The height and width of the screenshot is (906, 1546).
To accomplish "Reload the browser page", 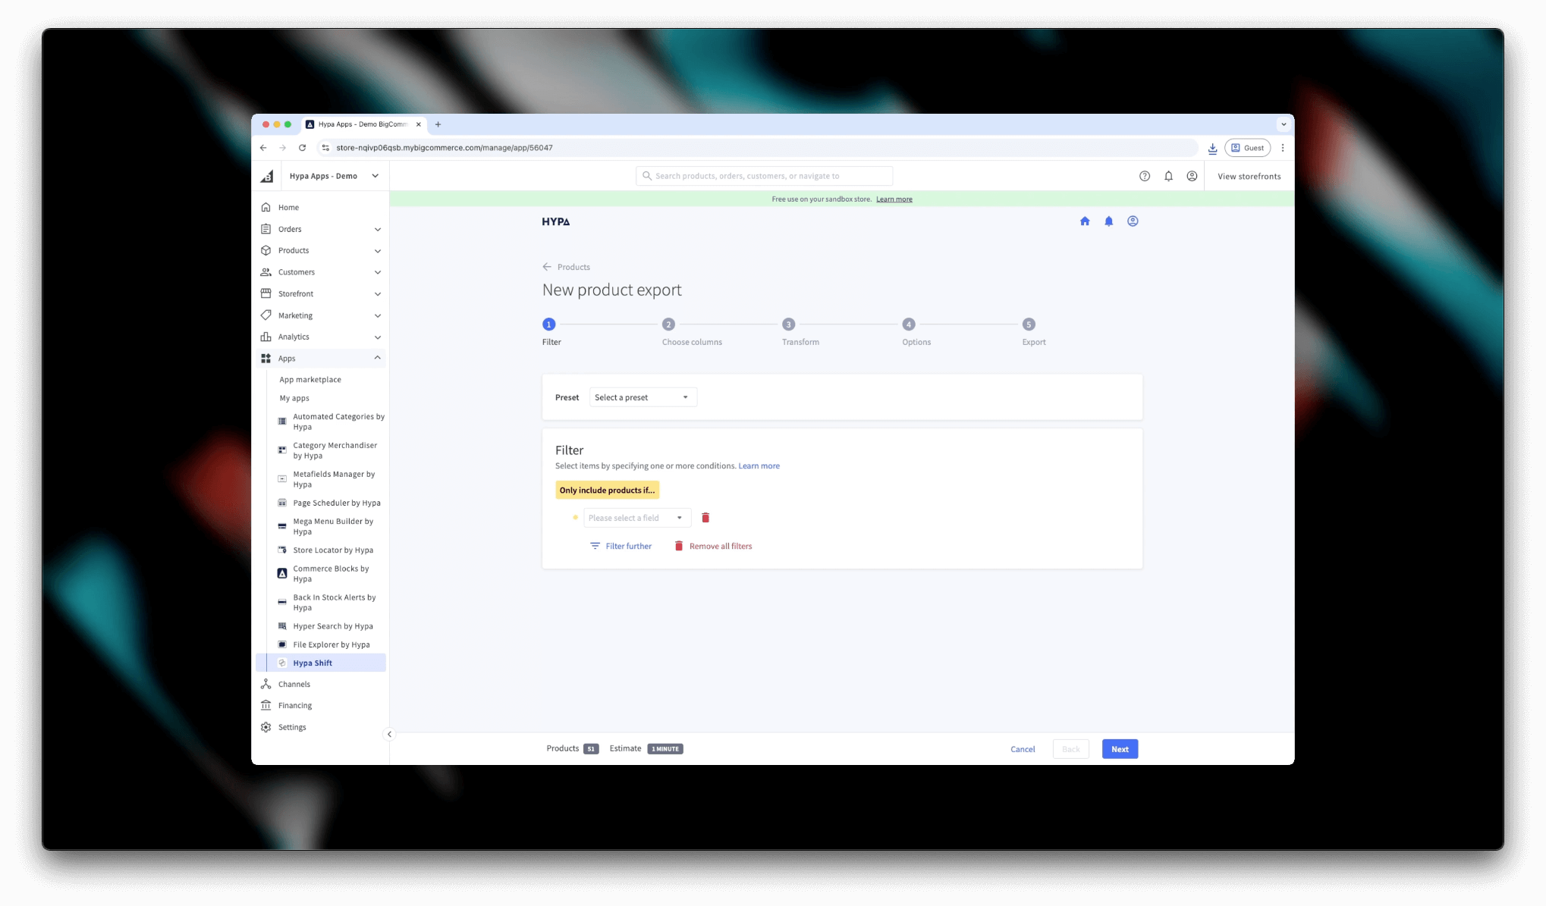I will pyautogui.click(x=303, y=148).
